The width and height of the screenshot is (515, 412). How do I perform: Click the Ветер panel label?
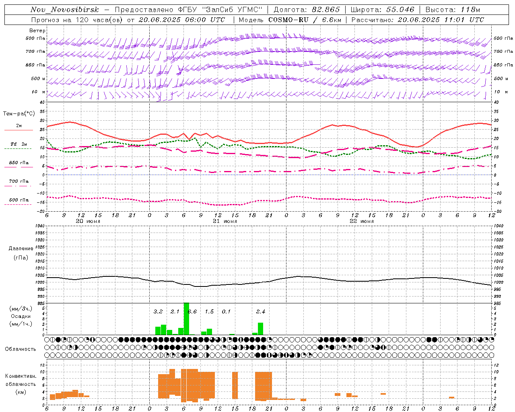click(37, 31)
